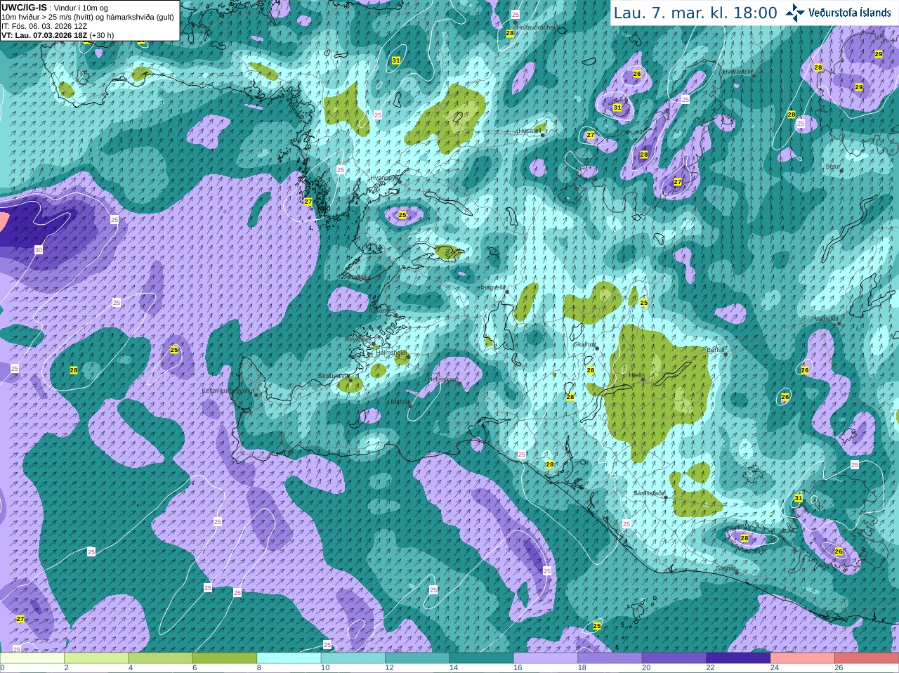The image size is (899, 673).
Task: Click the Steinar station label
Action: pyautogui.click(x=726, y=568)
